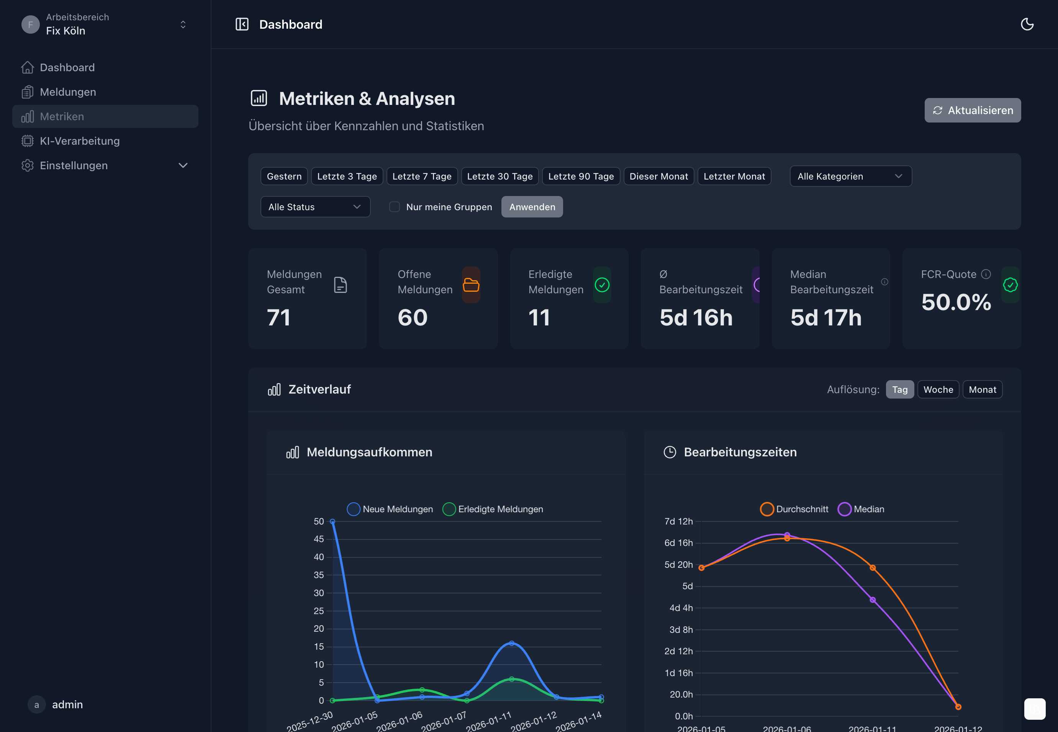
Task: Click the open folder icon on Offene Meldungen
Action: pyautogui.click(x=471, y=285)
